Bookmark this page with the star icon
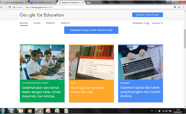This screenshot has width=186, height=114. pyautogui.click(x=179, y=7)
